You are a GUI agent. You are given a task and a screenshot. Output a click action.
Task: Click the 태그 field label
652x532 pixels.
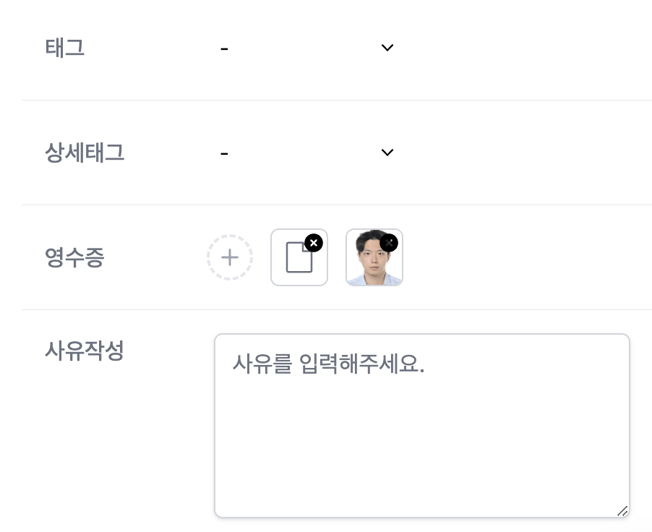(x=65, y=48)
